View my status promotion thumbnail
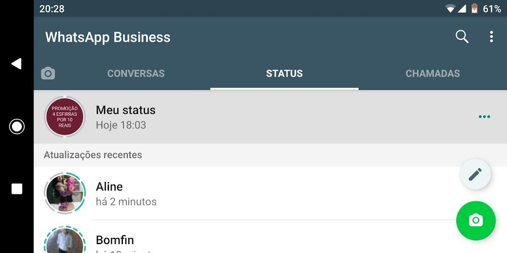The width and height of the screenshot is (507, 253). pyautogui.click(x=65, y=117)
